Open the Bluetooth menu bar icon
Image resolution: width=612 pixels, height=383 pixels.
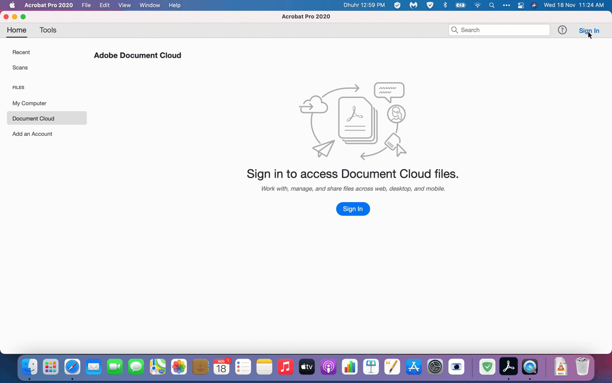coord(445,5)
